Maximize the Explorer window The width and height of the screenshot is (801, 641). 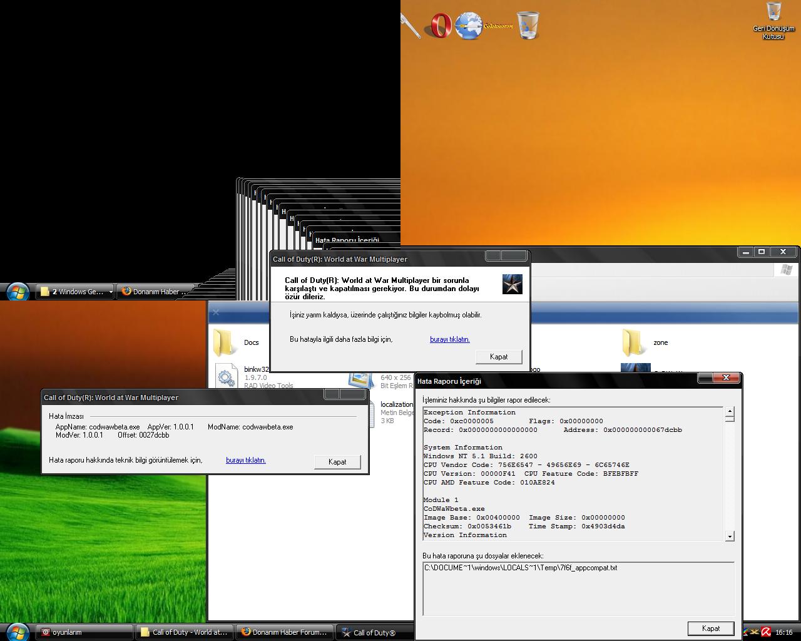click(761, 252)
